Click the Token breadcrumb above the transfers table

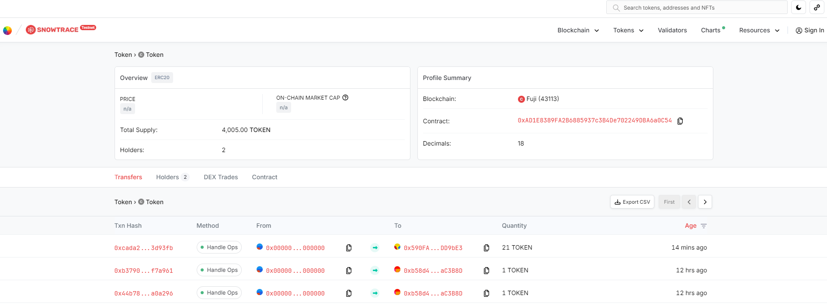(x=123, y=202)
